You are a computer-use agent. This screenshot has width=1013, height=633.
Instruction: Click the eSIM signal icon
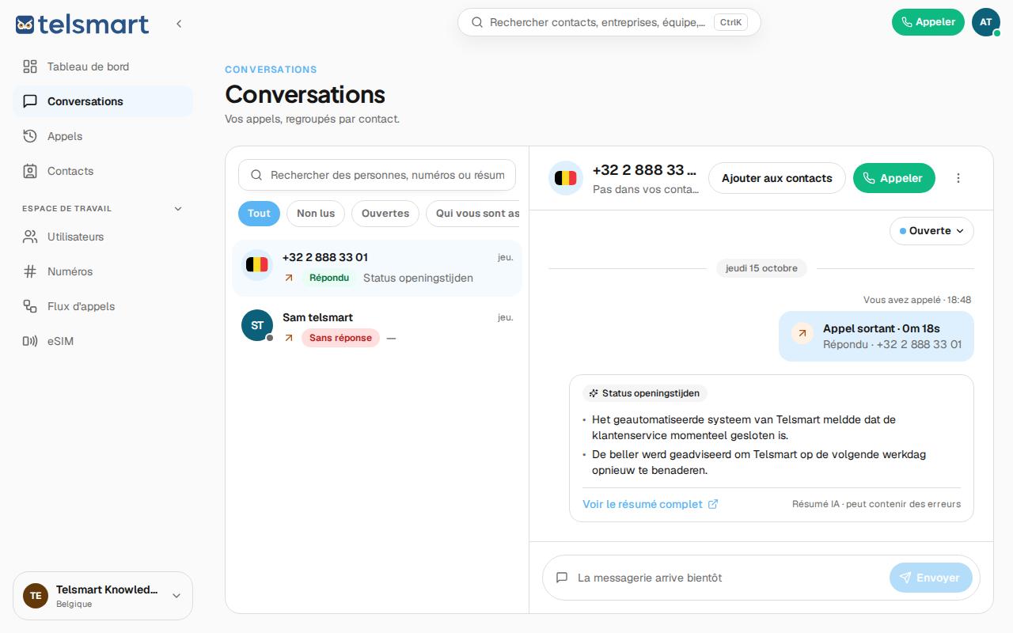(30, 341)
